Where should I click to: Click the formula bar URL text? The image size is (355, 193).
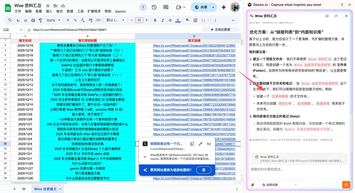pyautogui.click(x=70, y=30)
